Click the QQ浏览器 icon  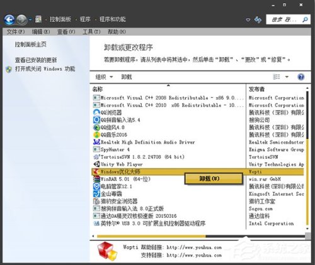pos(96,112)
